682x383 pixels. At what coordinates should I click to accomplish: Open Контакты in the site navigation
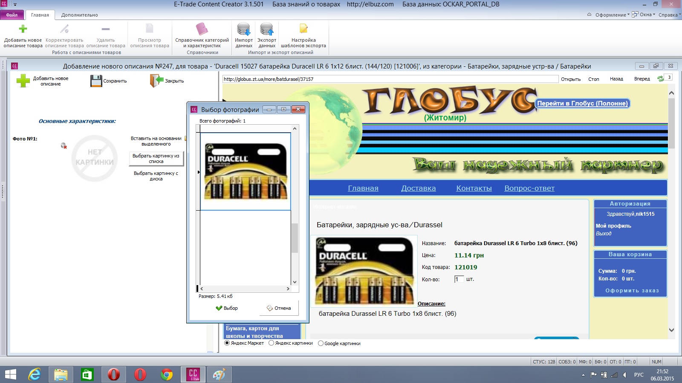click(x=474, y=188)
